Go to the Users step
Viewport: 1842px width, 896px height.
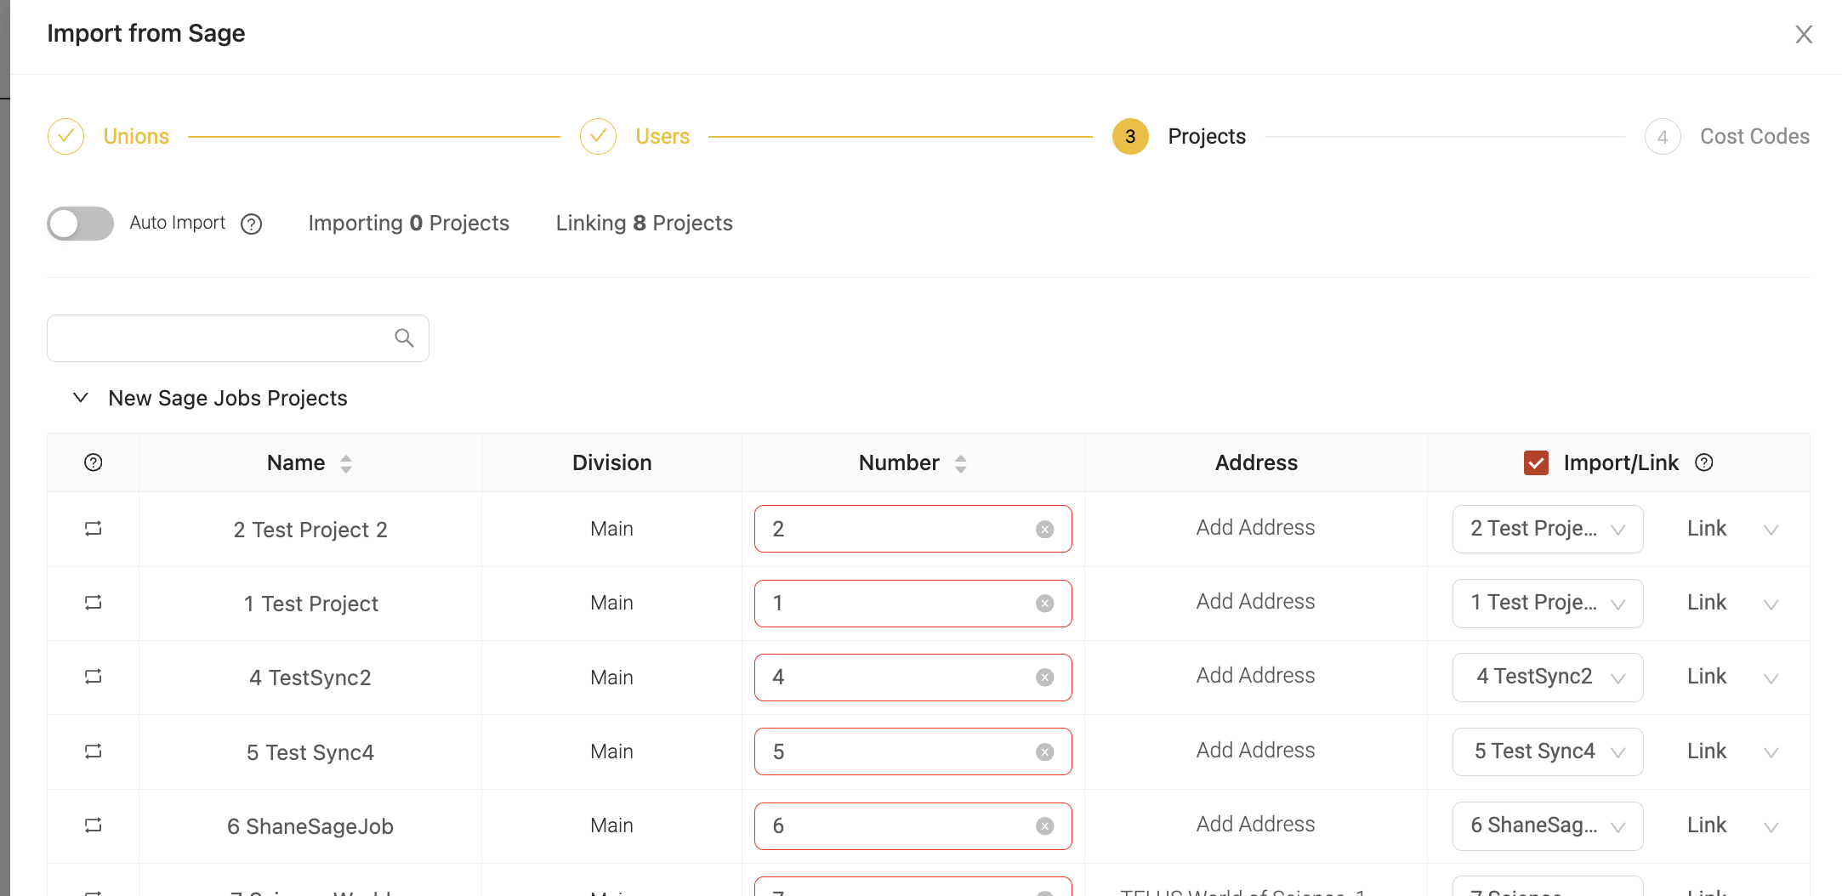pyautogui.click(x=662, y=137)
